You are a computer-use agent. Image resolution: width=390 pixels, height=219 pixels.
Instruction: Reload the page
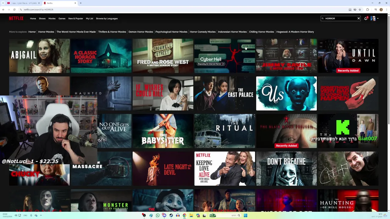click(14, 9)
